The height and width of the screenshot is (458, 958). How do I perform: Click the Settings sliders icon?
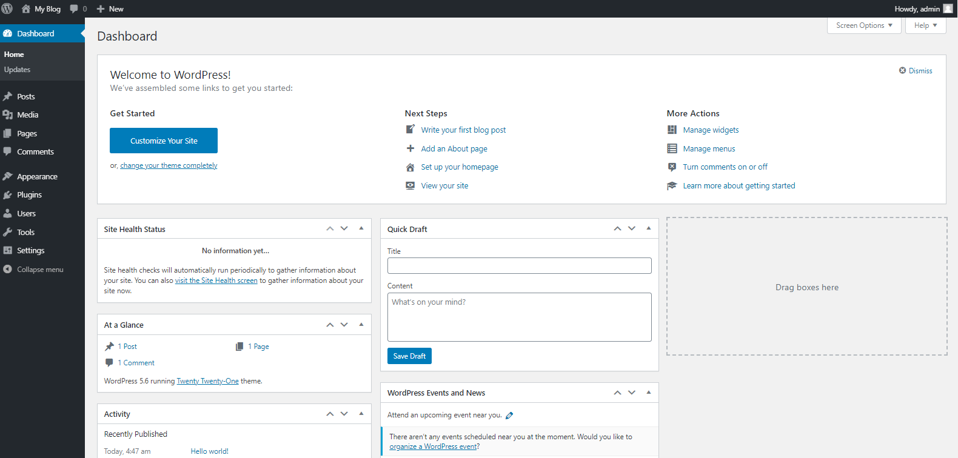[x=7, y=250]
